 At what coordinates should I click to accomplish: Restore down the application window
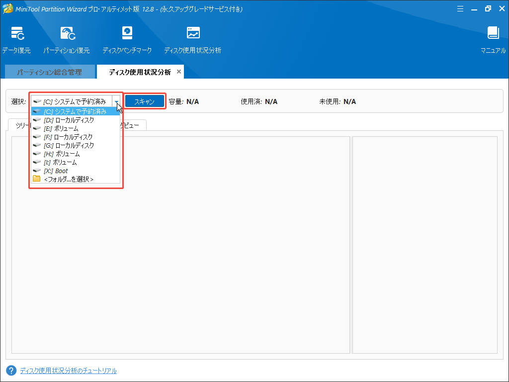pos(488,9)
